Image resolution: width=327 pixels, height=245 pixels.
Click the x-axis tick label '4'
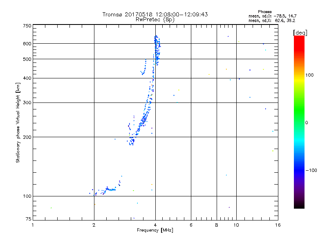pyautogui.click(x=155, y=225)
